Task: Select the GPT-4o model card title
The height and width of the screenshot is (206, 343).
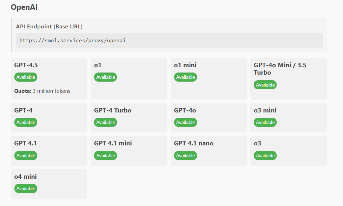Action: pyautogui.click(x=185, y=110)
